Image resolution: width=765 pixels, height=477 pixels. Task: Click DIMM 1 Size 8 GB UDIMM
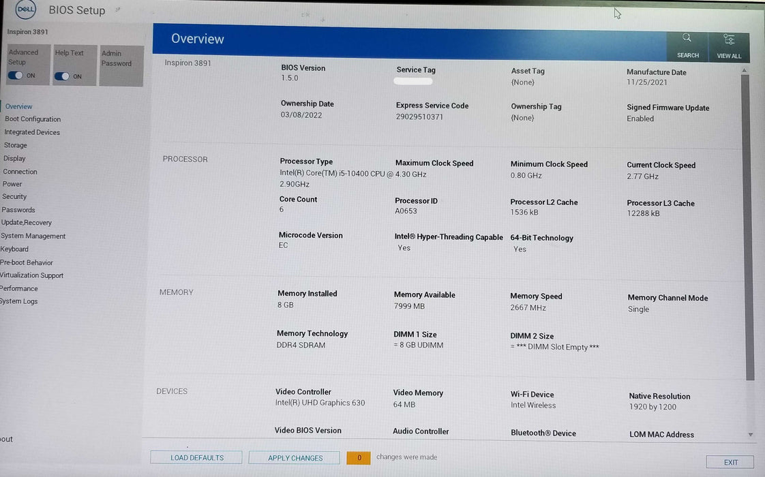coord(418,345)
